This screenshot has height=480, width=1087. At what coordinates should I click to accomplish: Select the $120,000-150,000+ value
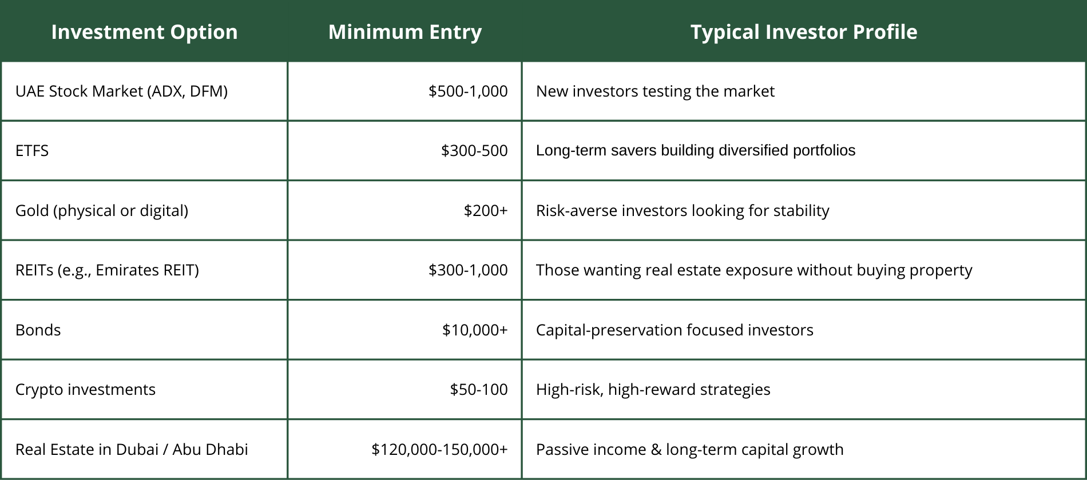click(x=439, y=450)
